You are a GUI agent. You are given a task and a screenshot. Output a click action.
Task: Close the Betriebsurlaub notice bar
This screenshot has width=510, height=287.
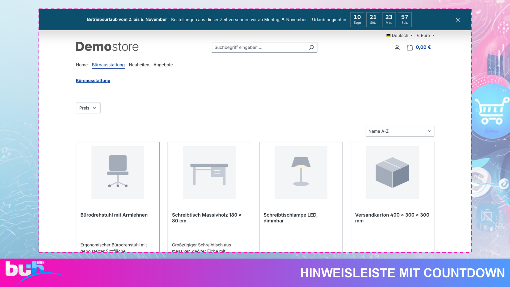click(458, 20)
